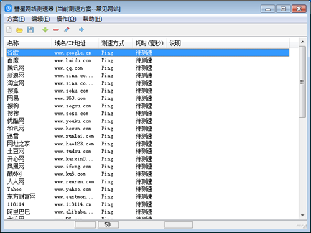Click the www.sogou.com address cell
Screen dimensions: 311x233
point(73,106)
